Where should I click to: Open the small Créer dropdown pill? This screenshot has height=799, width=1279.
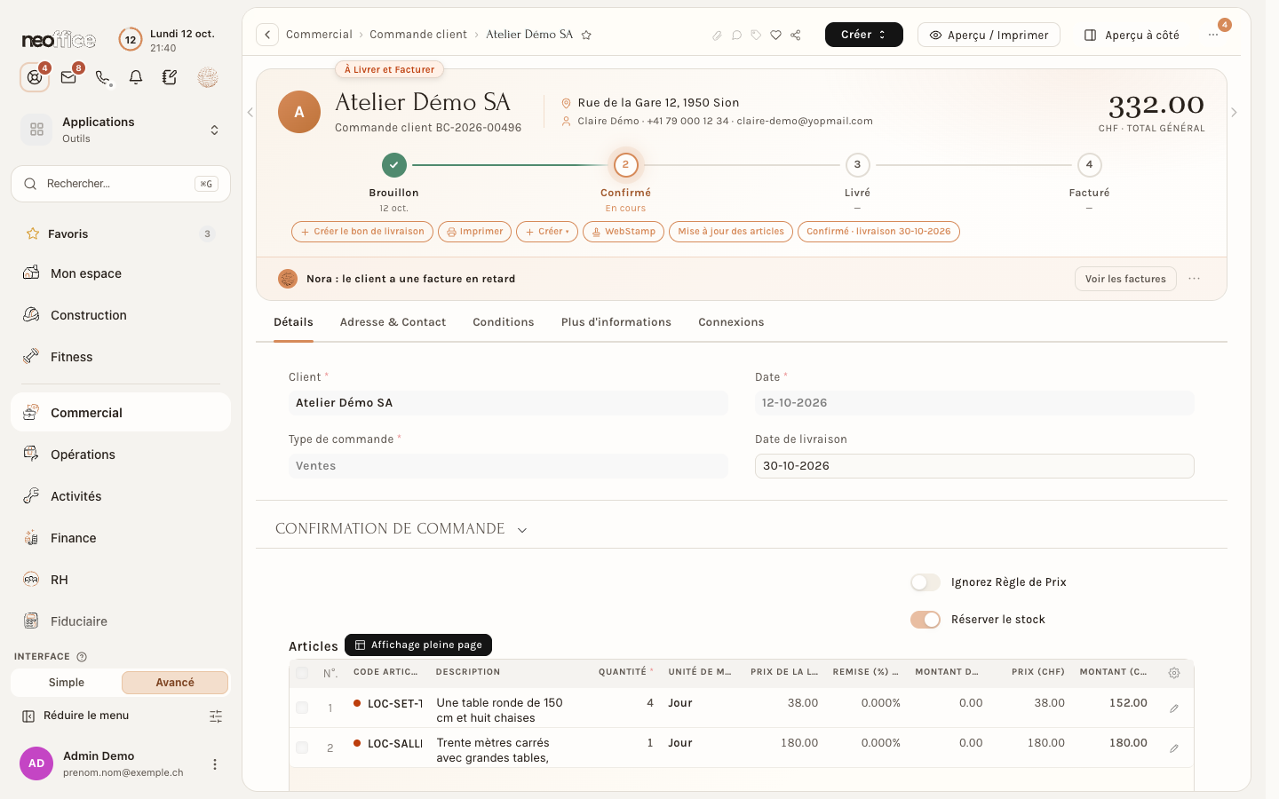pyautogui.click(x=547, y=232)
